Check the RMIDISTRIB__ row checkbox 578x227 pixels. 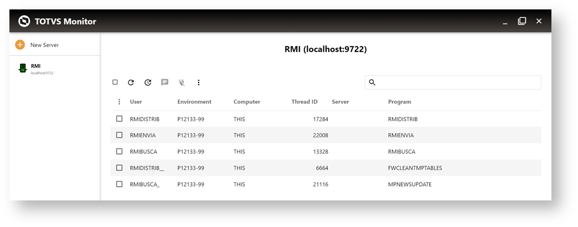click(119, 168)
